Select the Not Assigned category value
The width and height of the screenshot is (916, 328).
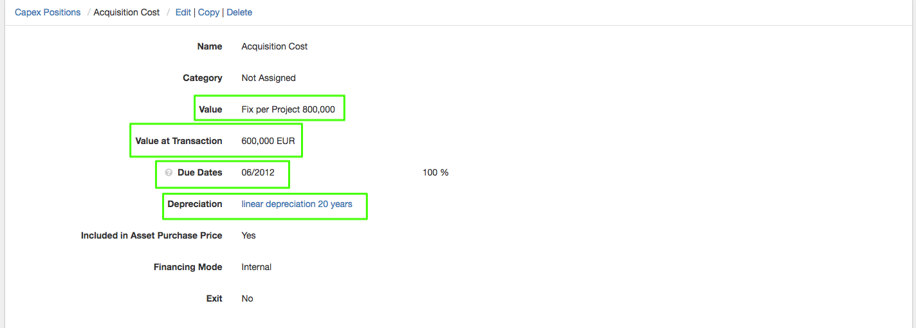[x=268, y=78]
